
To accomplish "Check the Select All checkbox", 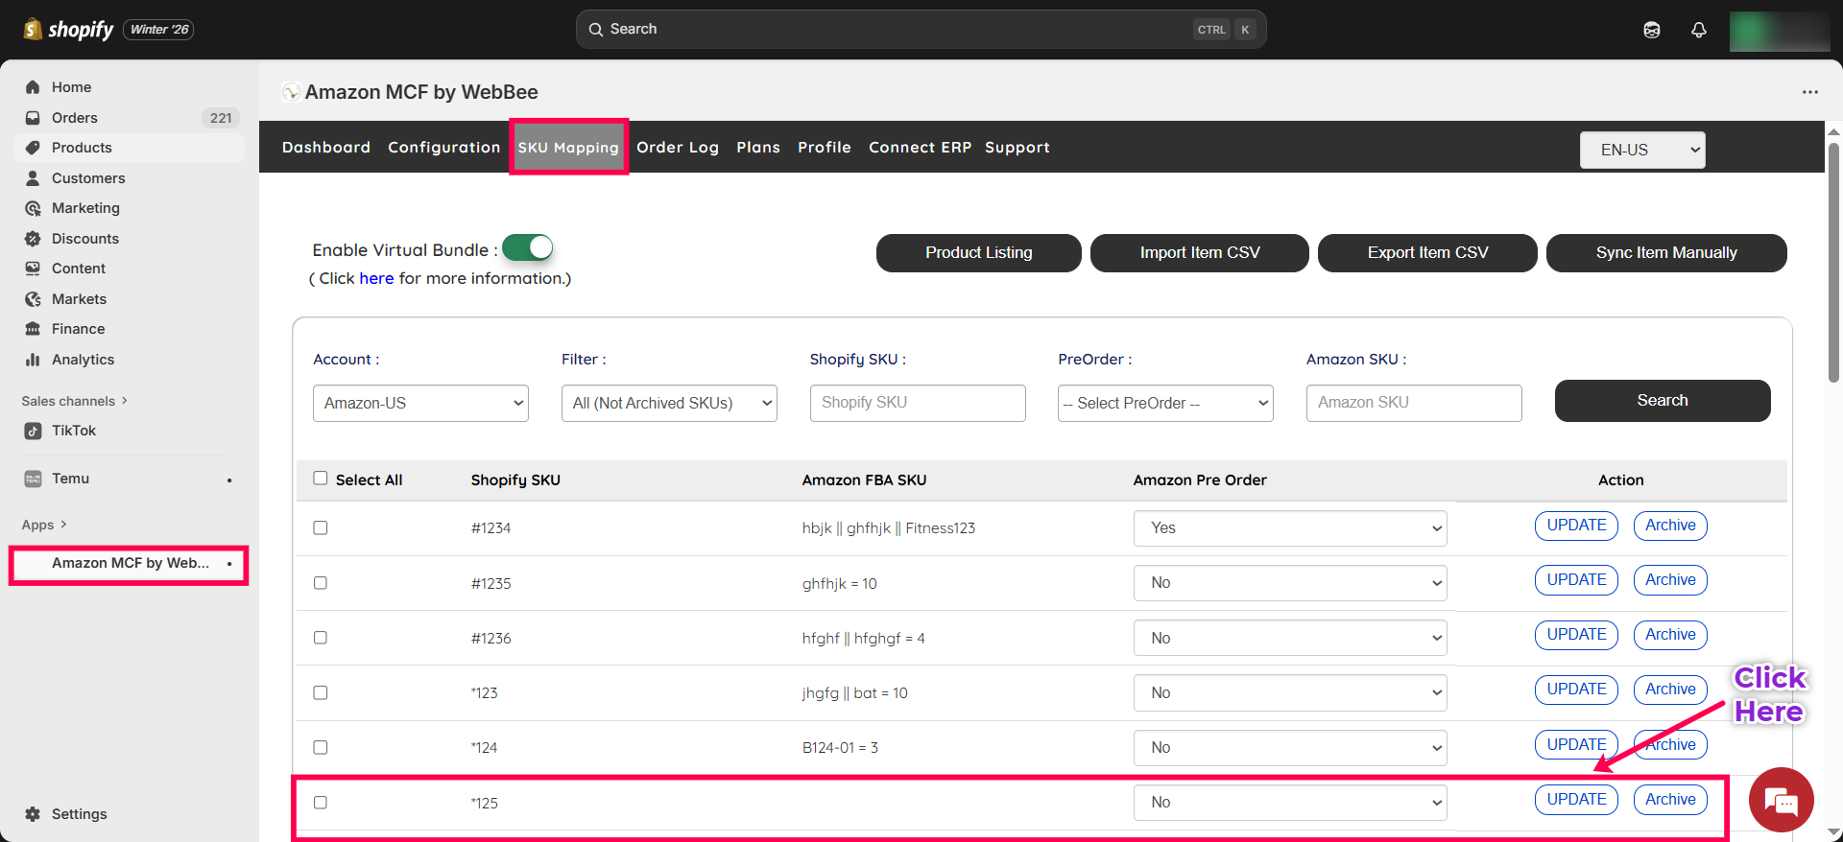I will coord(321,479).
